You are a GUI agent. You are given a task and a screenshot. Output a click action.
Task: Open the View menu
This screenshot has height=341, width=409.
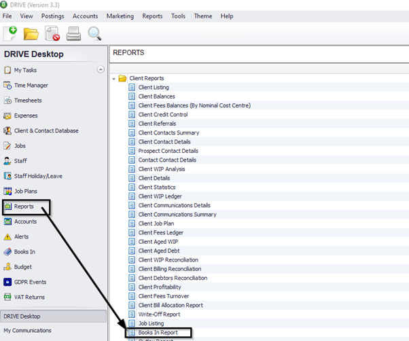(26, 16)
